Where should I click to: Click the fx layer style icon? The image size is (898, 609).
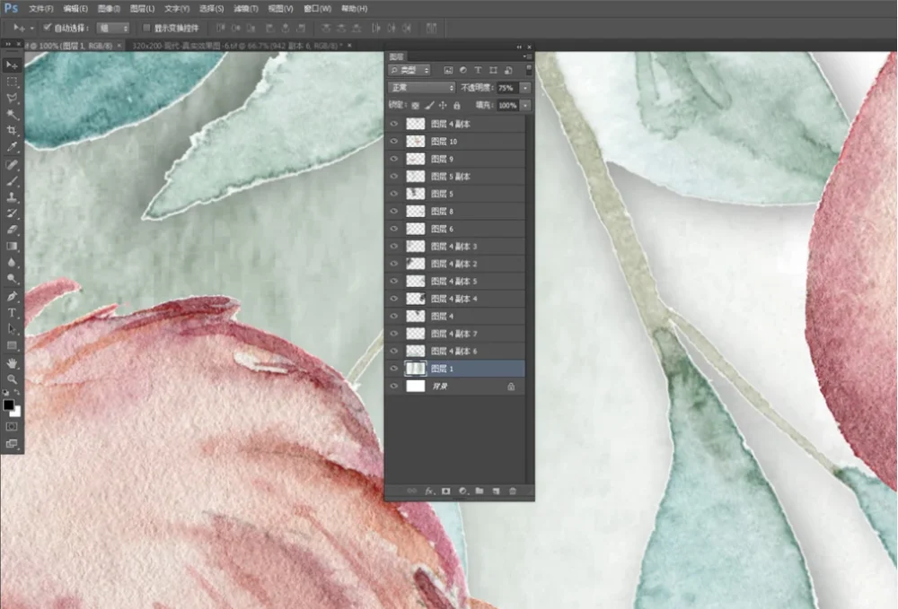[429, 492]
